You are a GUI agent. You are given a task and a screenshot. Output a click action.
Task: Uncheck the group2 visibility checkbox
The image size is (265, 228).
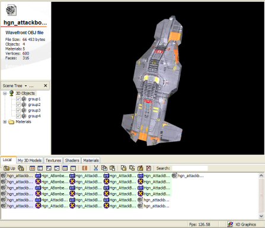click(x=18, y=105)
